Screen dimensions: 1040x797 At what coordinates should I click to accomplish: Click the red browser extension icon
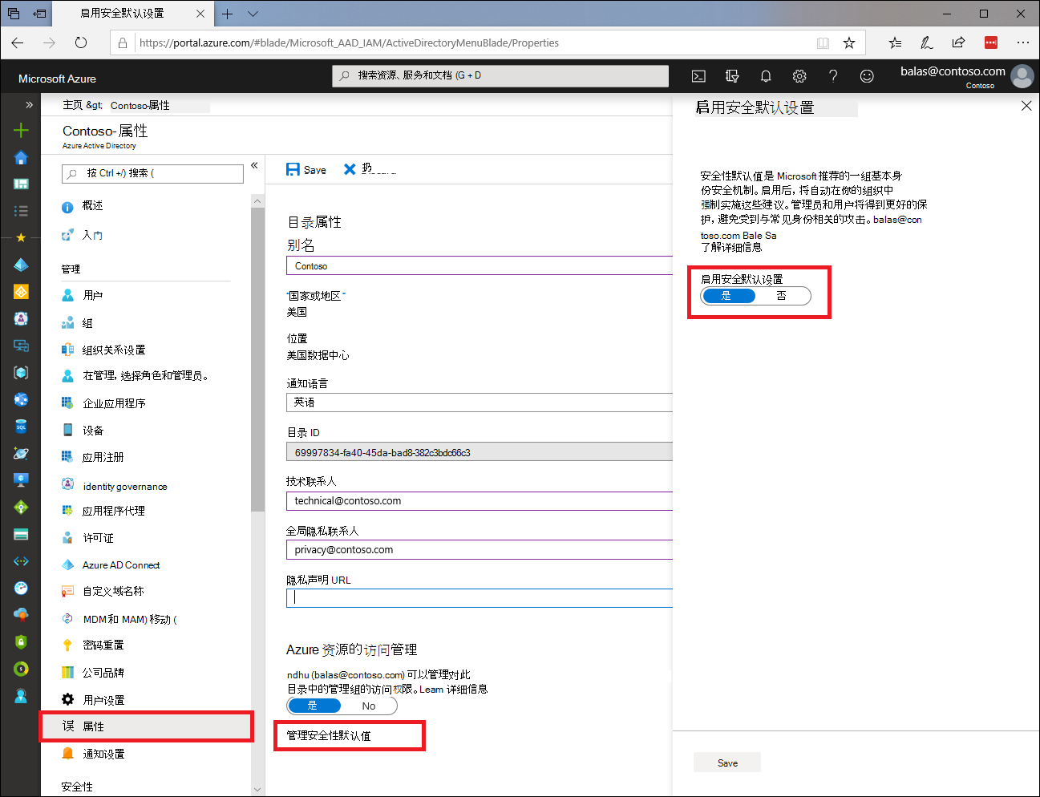(991, 42)
